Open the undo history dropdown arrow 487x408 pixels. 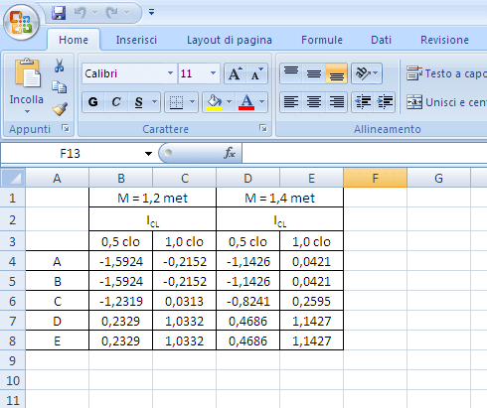[x=94, y=13]
